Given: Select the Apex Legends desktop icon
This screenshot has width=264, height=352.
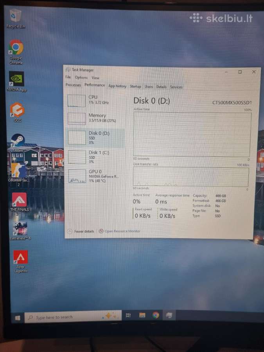Looking at the screenshot, I should point(20,262).
